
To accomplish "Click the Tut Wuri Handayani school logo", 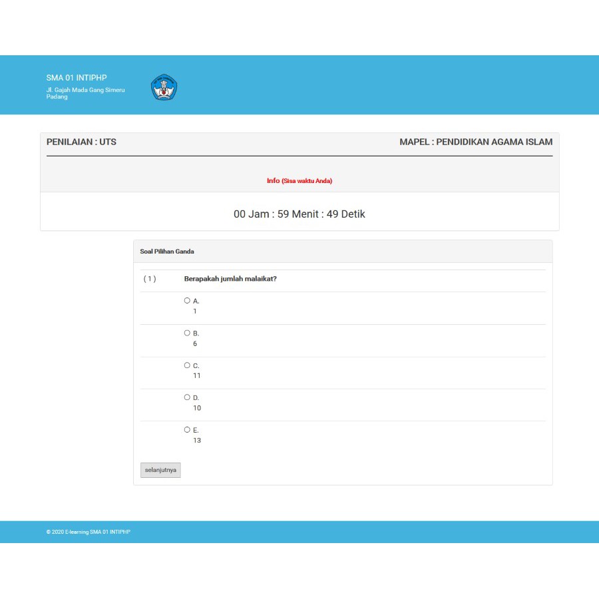I will coord(164,87).
